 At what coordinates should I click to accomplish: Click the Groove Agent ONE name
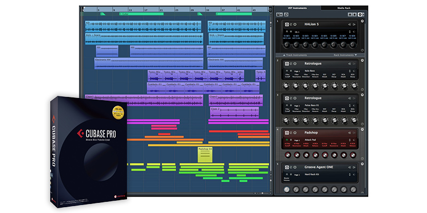coord(319,167)
